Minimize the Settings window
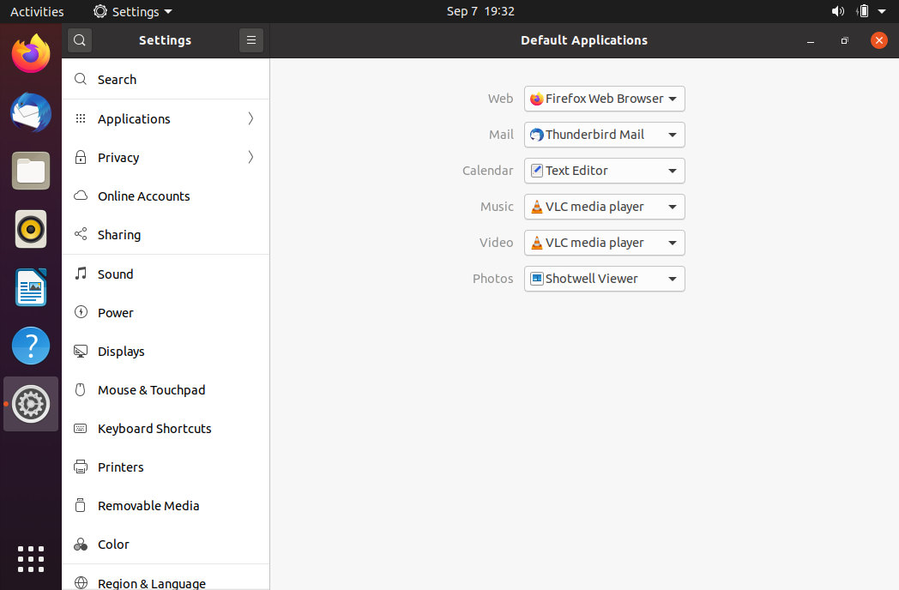899x590 pixels. [x=810, y=40]
